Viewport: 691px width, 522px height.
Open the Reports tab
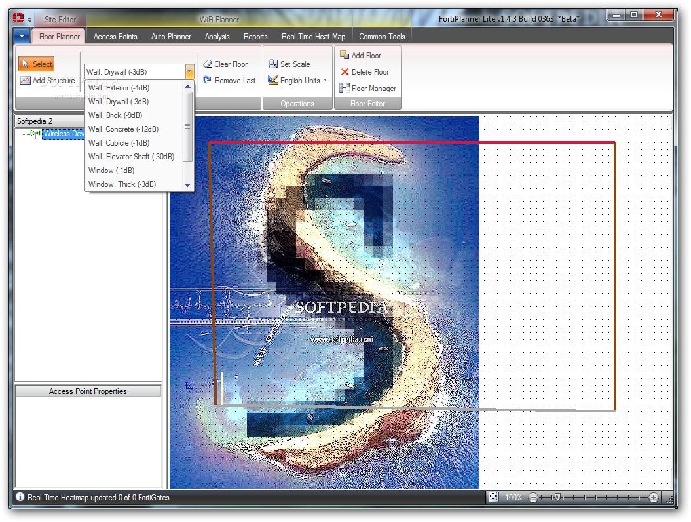[255, 37]
